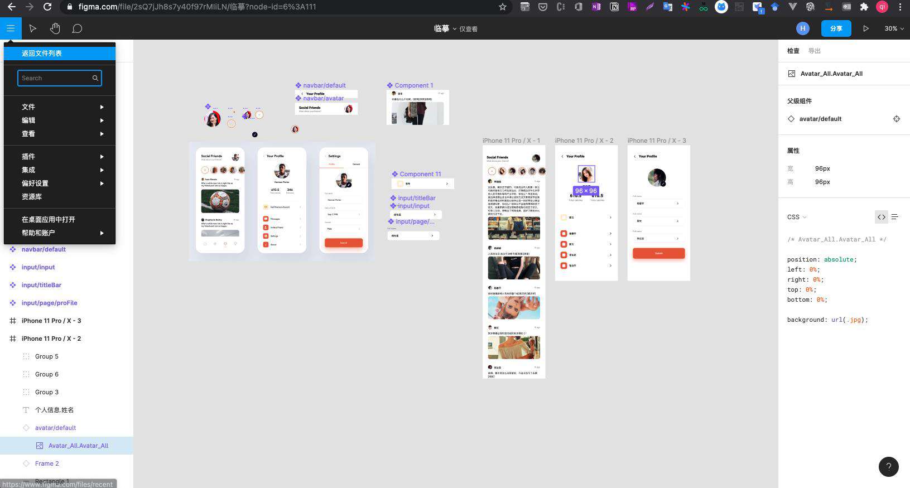Screen dimensions: 910x488
Task: Open the Figma main menu hamburger icon
Action: click(x=11, y=28)
